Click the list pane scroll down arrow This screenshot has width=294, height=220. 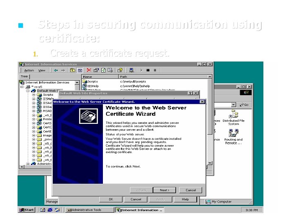210,163
